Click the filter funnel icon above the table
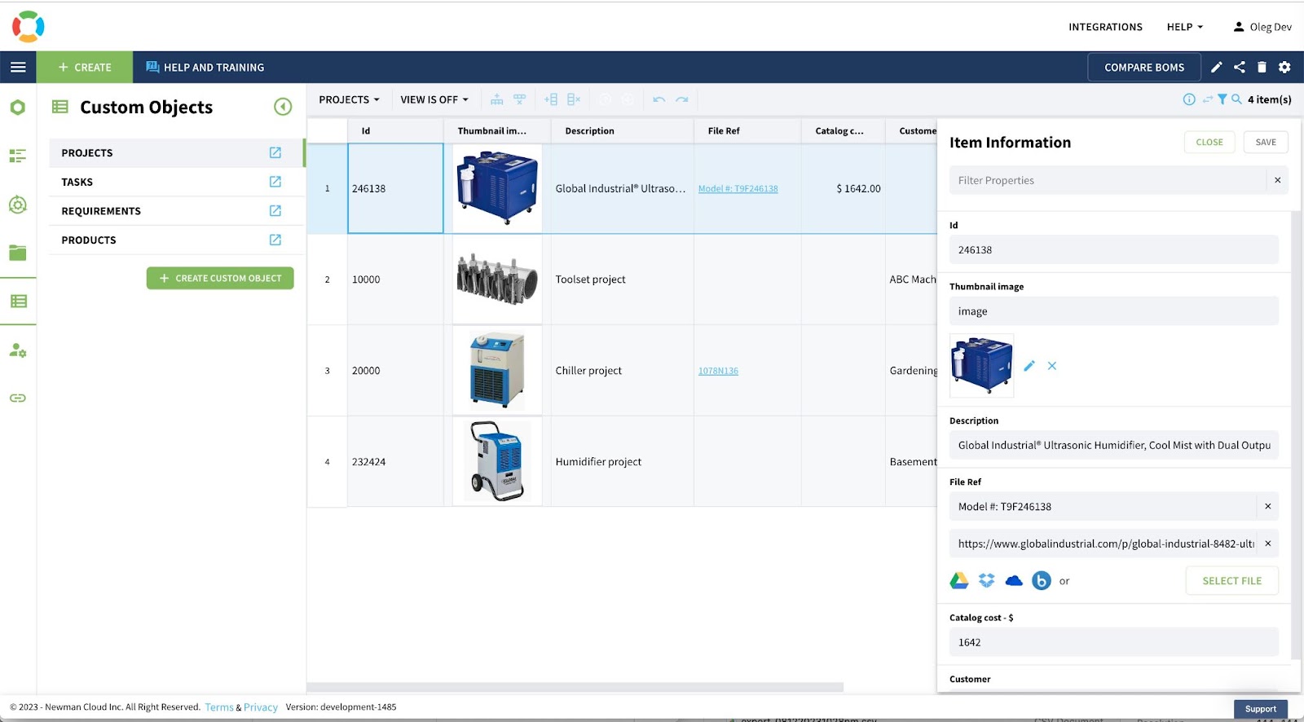This screenshot has height=722, width=1304. click(x=1222, y=99)
